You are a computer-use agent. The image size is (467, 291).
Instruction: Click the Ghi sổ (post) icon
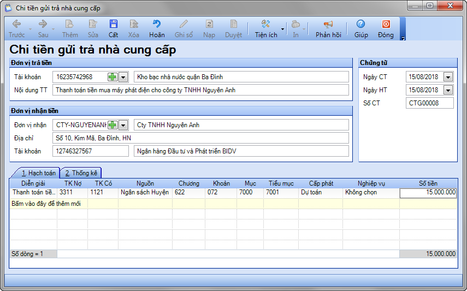[x=184, y=28]
